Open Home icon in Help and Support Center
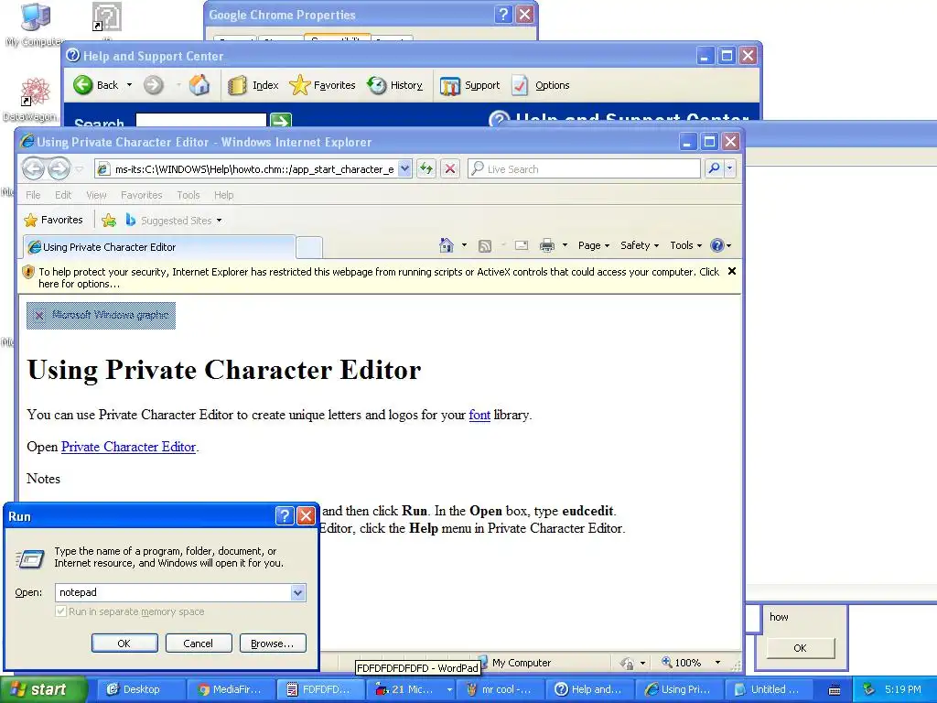937x703 pixels. click(x=199, y=85)
